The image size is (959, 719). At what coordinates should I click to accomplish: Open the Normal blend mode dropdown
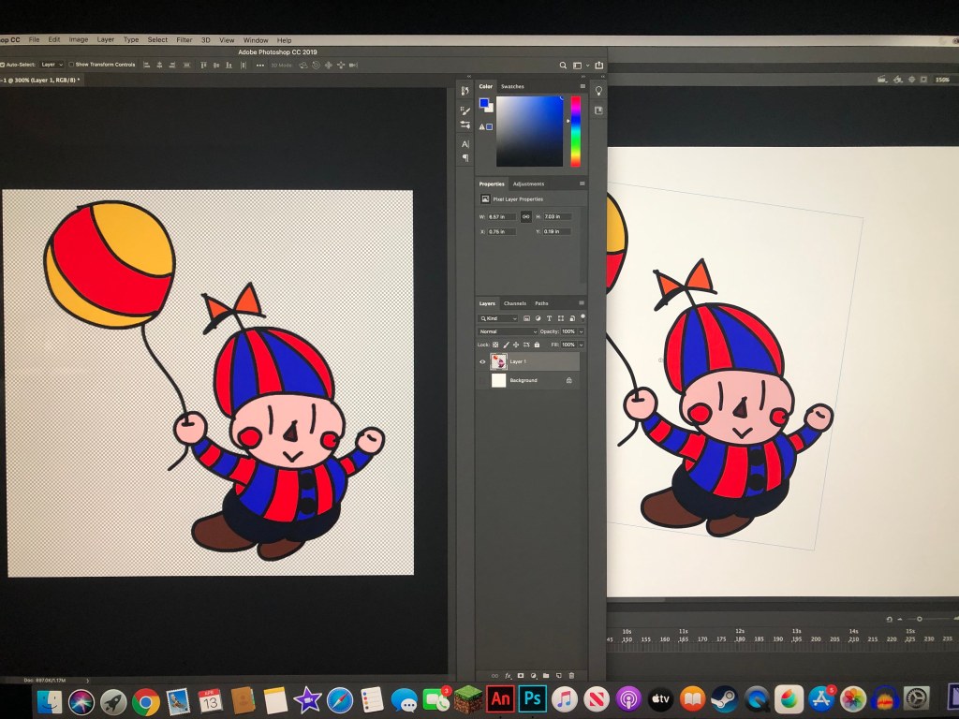click(x=508, y=331)
